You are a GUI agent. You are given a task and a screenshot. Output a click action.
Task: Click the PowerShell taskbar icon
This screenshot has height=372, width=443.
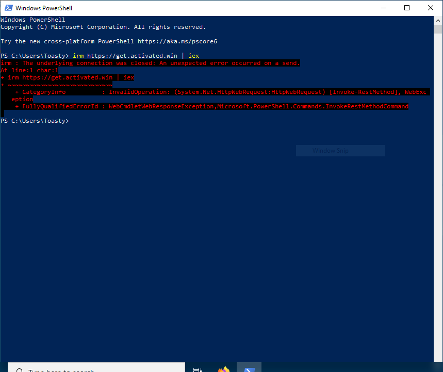pyautogui.click(x=249, y=368)
